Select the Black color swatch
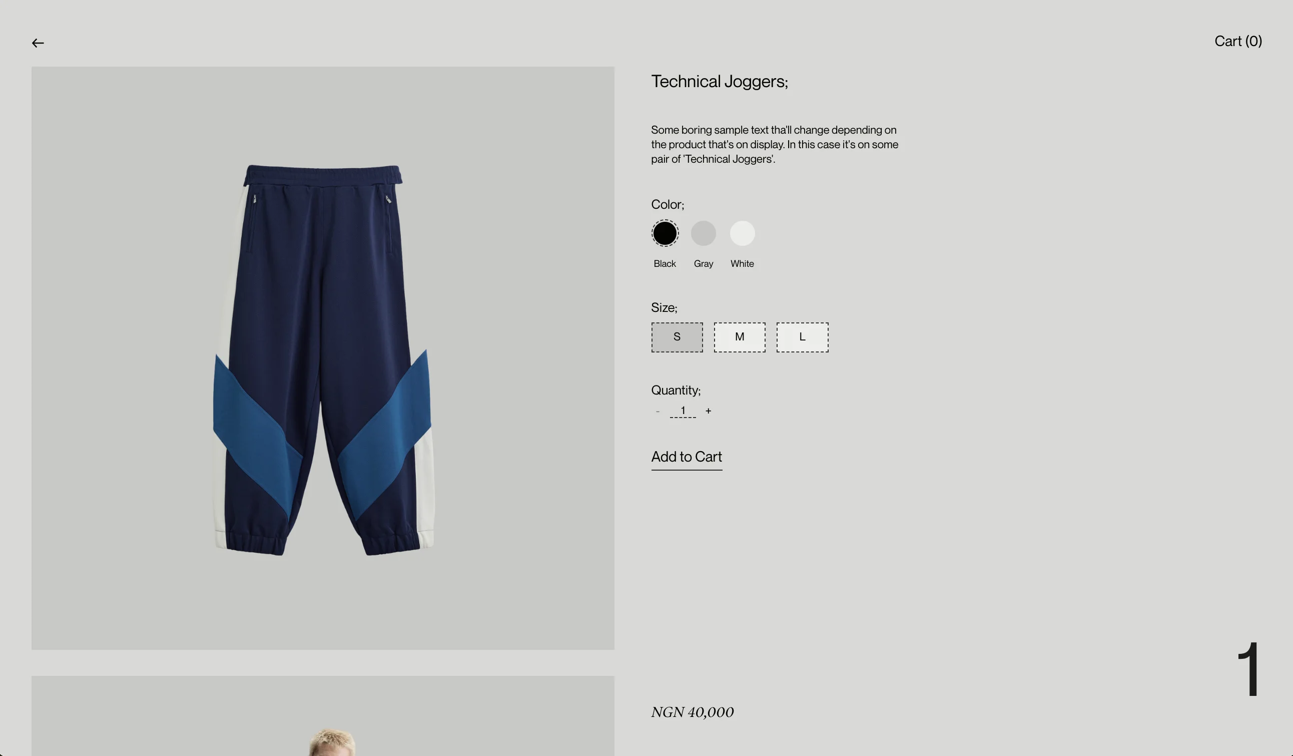Image resolution: width=1293 pixels, height=756 pixels. tap(665, 233)
